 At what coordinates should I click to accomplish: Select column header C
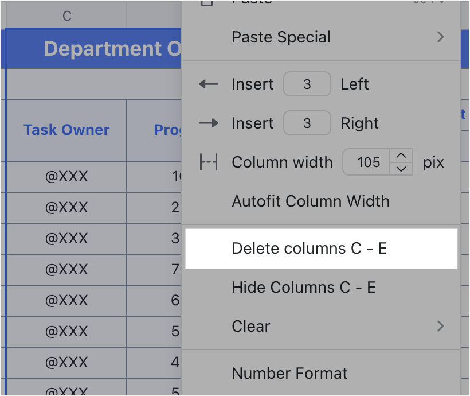tap(66, 15)
